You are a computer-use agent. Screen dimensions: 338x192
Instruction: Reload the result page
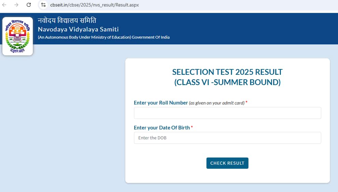click(x=29, y=5)
